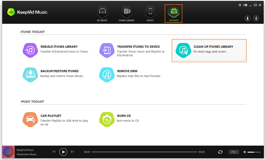Open the Car Playlist tool

point(30,119)
